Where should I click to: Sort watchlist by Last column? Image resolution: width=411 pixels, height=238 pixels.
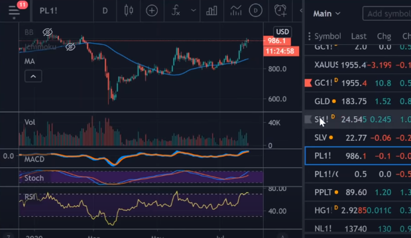(359, 36)
